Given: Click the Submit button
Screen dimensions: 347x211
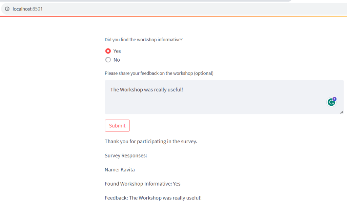Looking at the screenshot, I should [117, 125].
